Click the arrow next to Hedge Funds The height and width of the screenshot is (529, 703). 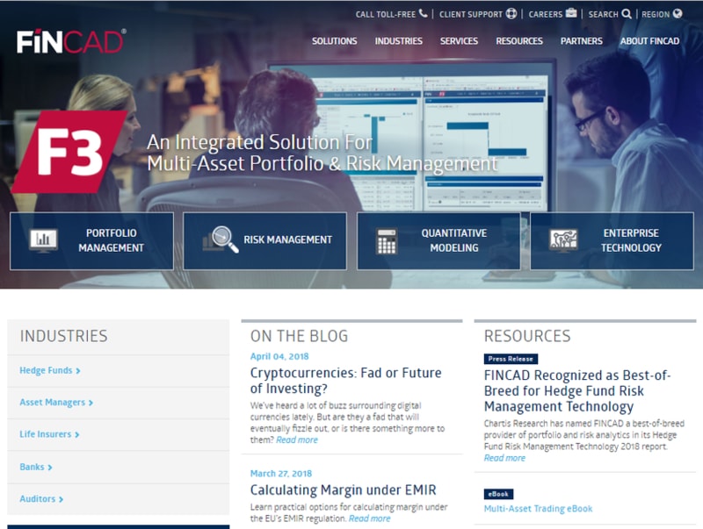pos(78,371)
